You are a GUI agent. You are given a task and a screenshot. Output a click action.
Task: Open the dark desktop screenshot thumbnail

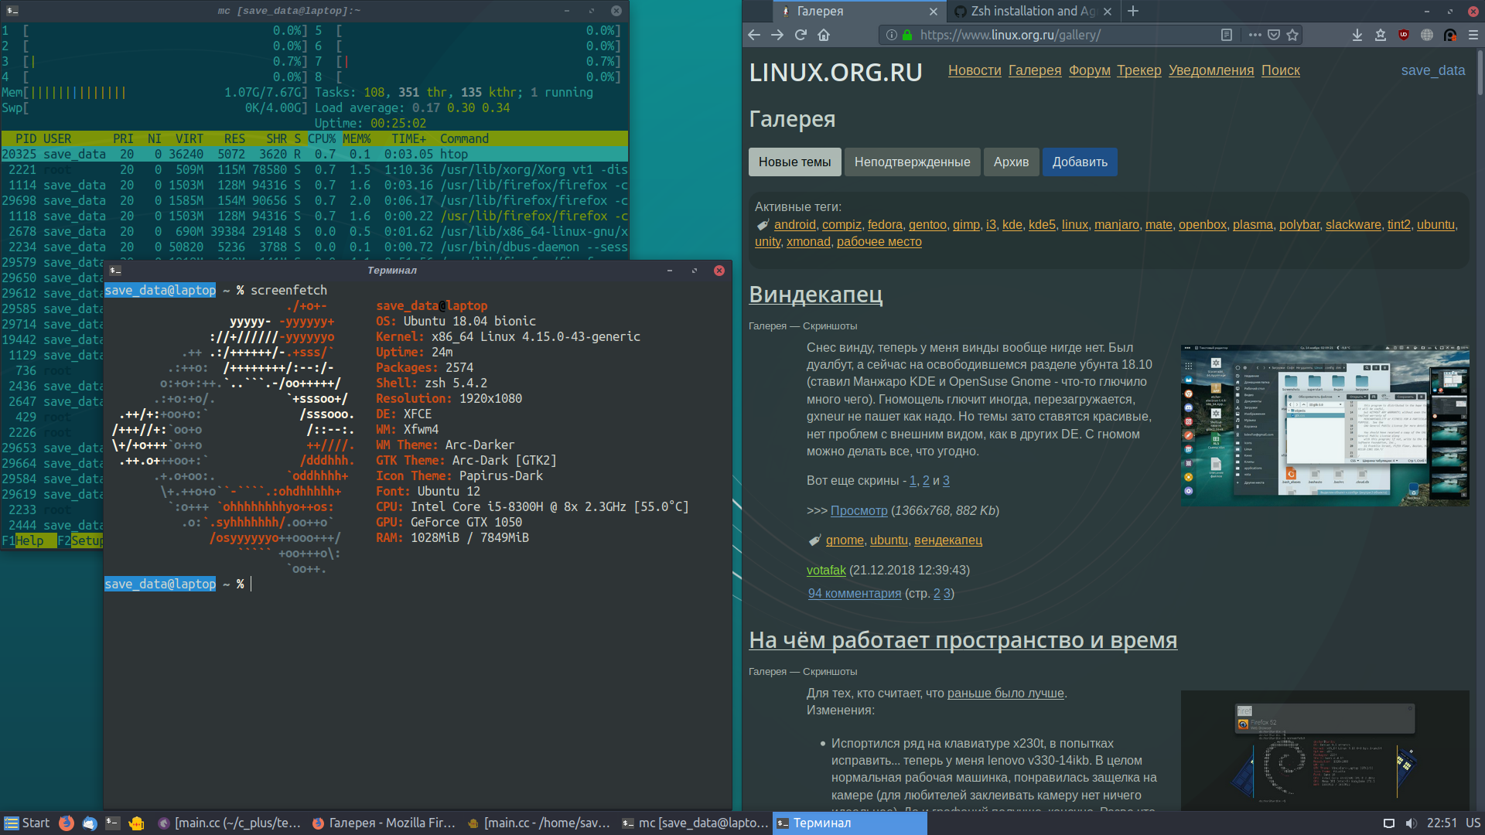pyautogui.click(x=1325, y=750)
